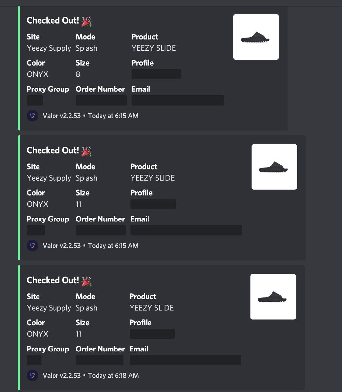Image resolution: width=342 pixels, height=392 pixels.
Task: Reveal hidden Profile spoiler in 6:18 AM embed
Action: point(152,334)
